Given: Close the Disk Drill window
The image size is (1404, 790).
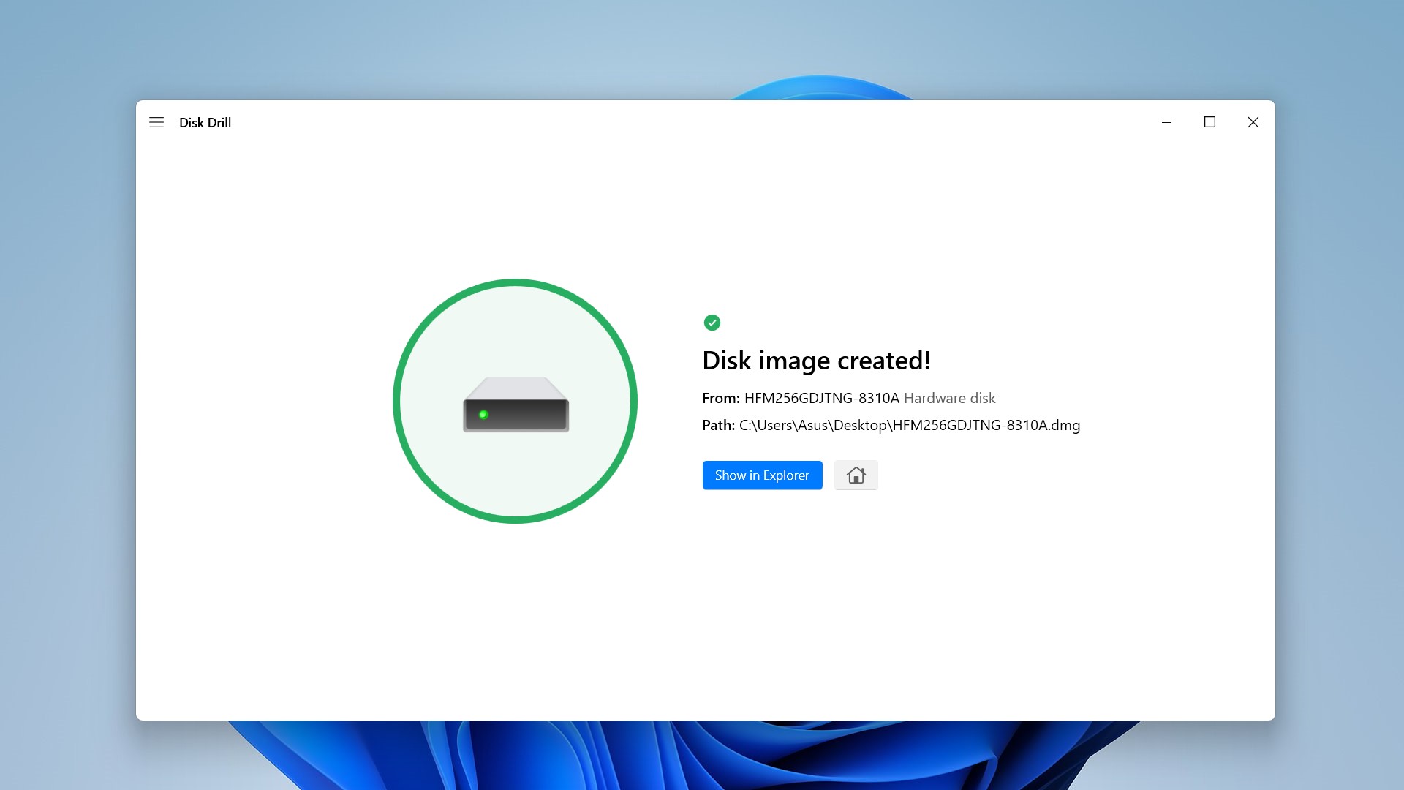Looking at the screenshot, I should 1253,122.
